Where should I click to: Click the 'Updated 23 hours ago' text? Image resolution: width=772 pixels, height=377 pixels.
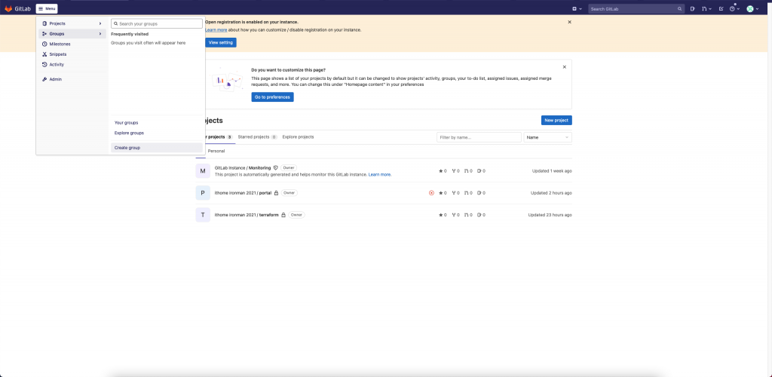pyautogui.click(x=550, y=215)
